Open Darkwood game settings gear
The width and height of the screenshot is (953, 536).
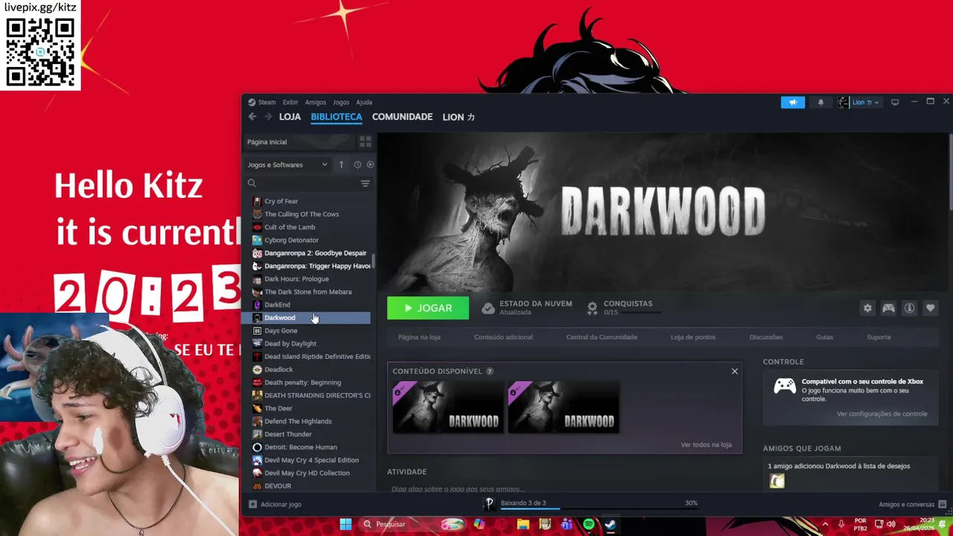point(867,308)
